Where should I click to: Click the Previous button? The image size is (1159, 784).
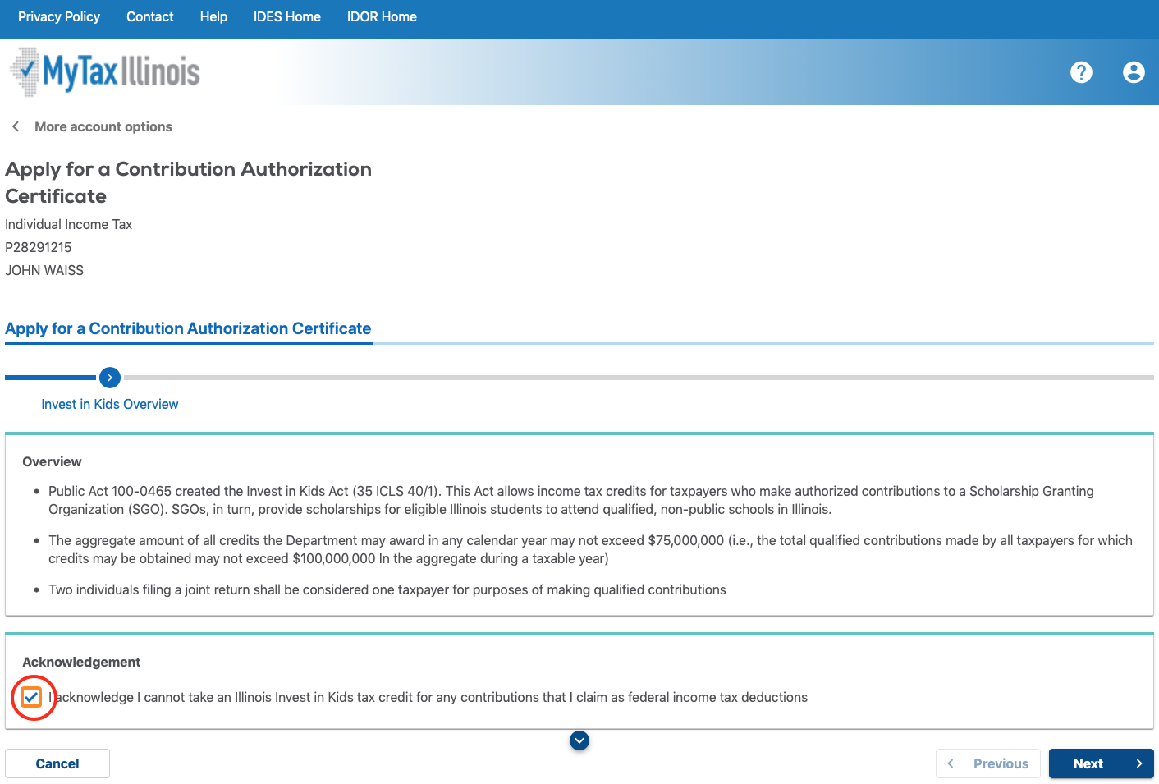point(988,763)
